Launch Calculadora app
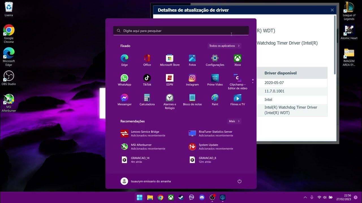Screen dimensions: 362x203 (x=147, y=100)
